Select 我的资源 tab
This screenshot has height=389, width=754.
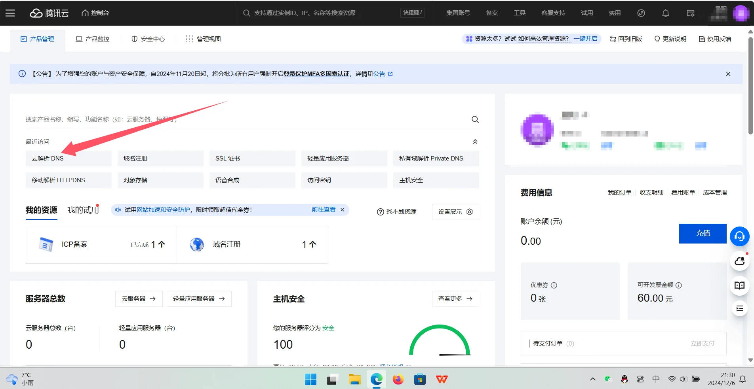(x=42, y=210)
